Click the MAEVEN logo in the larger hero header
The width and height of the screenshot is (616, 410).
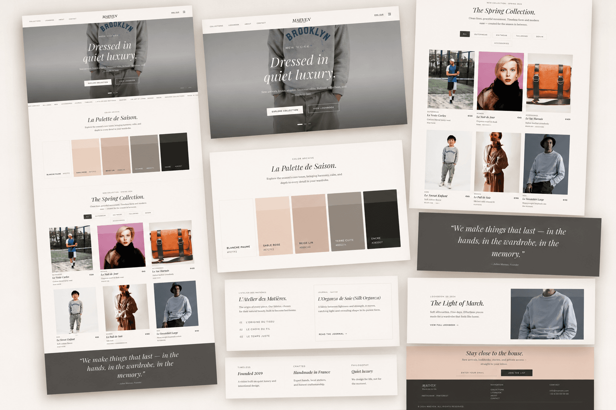(x=302, y=20)
